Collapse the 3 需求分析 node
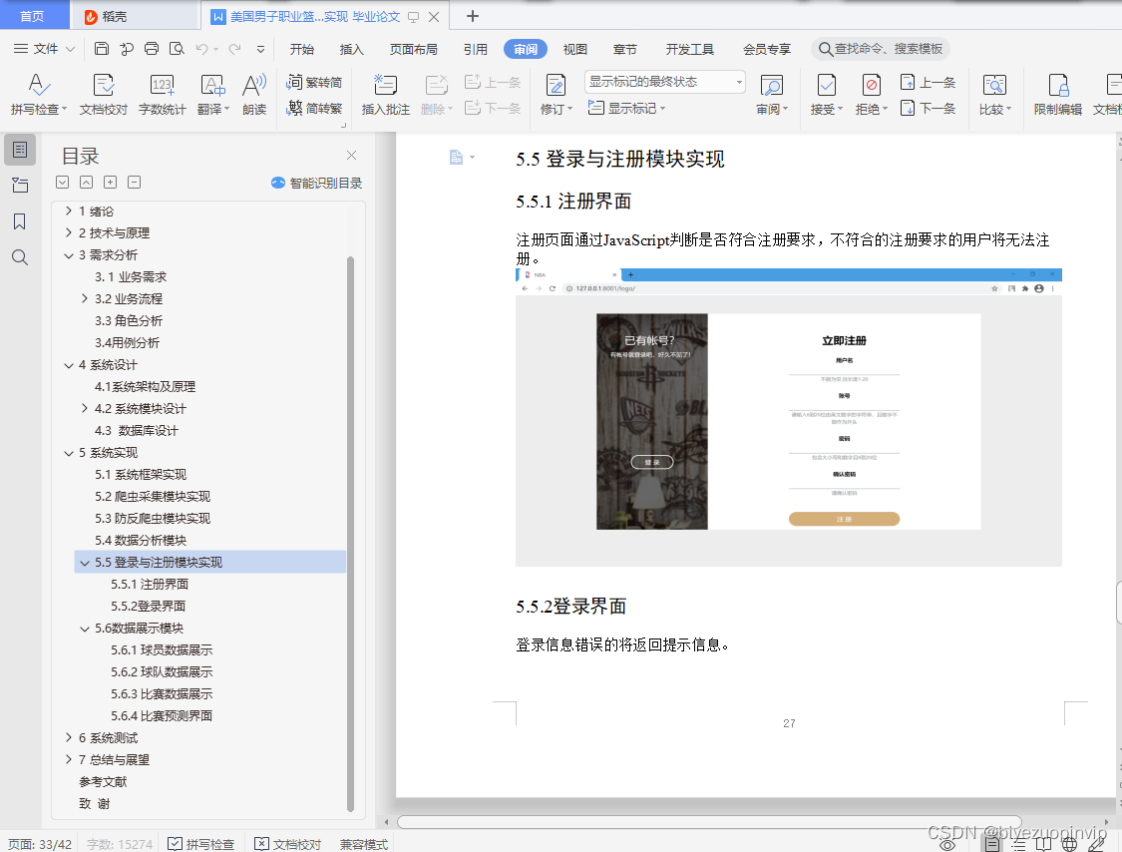Image resolution: width=1122 pixels, height=852 pixels. point(69,254)
